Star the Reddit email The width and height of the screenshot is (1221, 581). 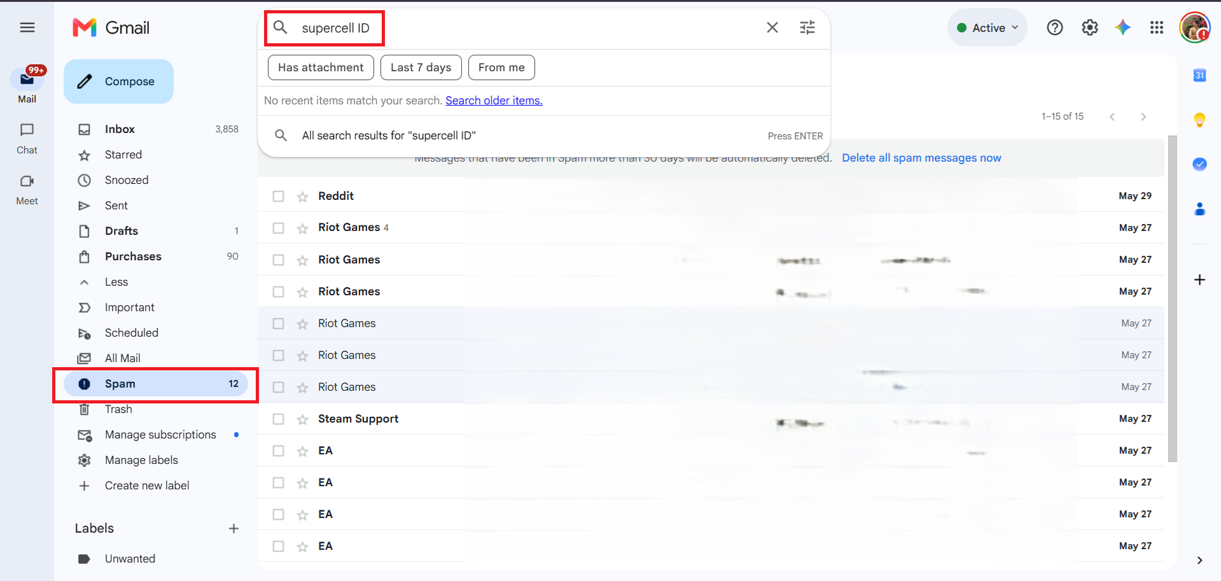(x=302, y=197)
